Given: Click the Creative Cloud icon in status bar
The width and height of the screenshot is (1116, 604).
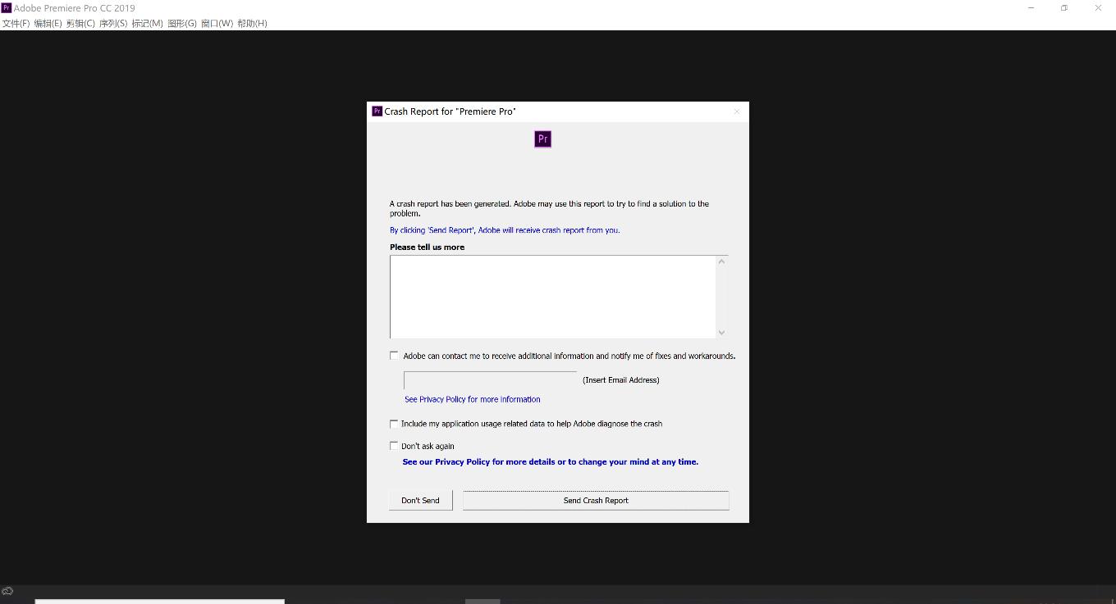Looking at the screenshot, I should [7, 591].
